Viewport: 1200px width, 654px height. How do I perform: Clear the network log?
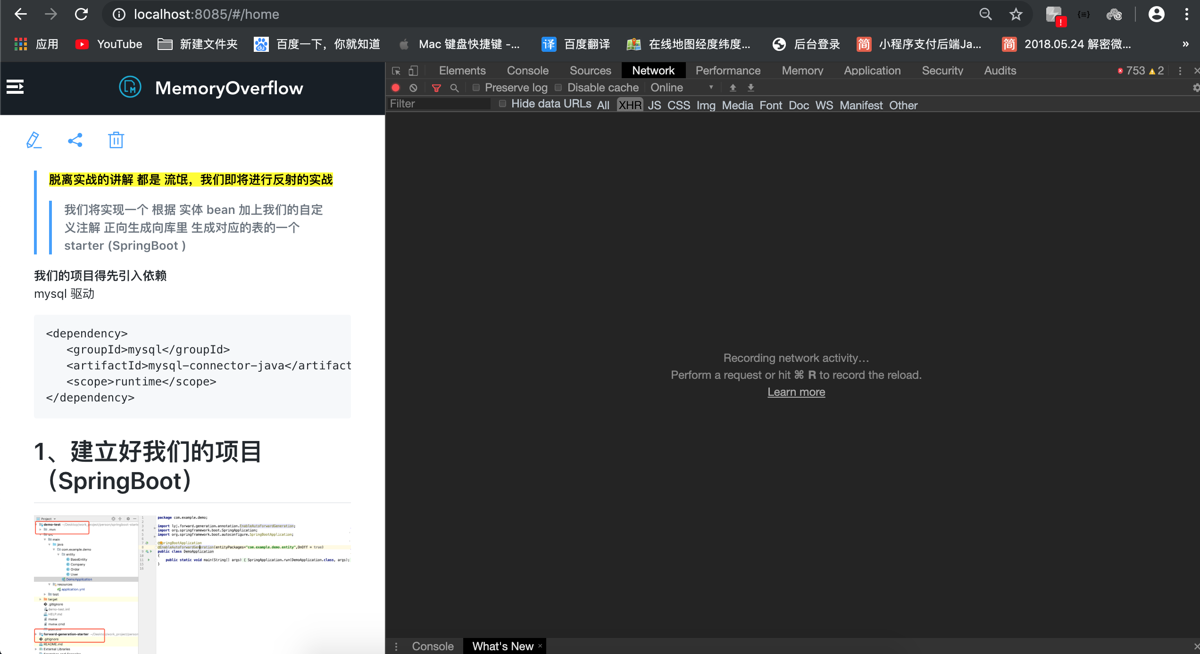pyautogui.click(x=413, y=88)
